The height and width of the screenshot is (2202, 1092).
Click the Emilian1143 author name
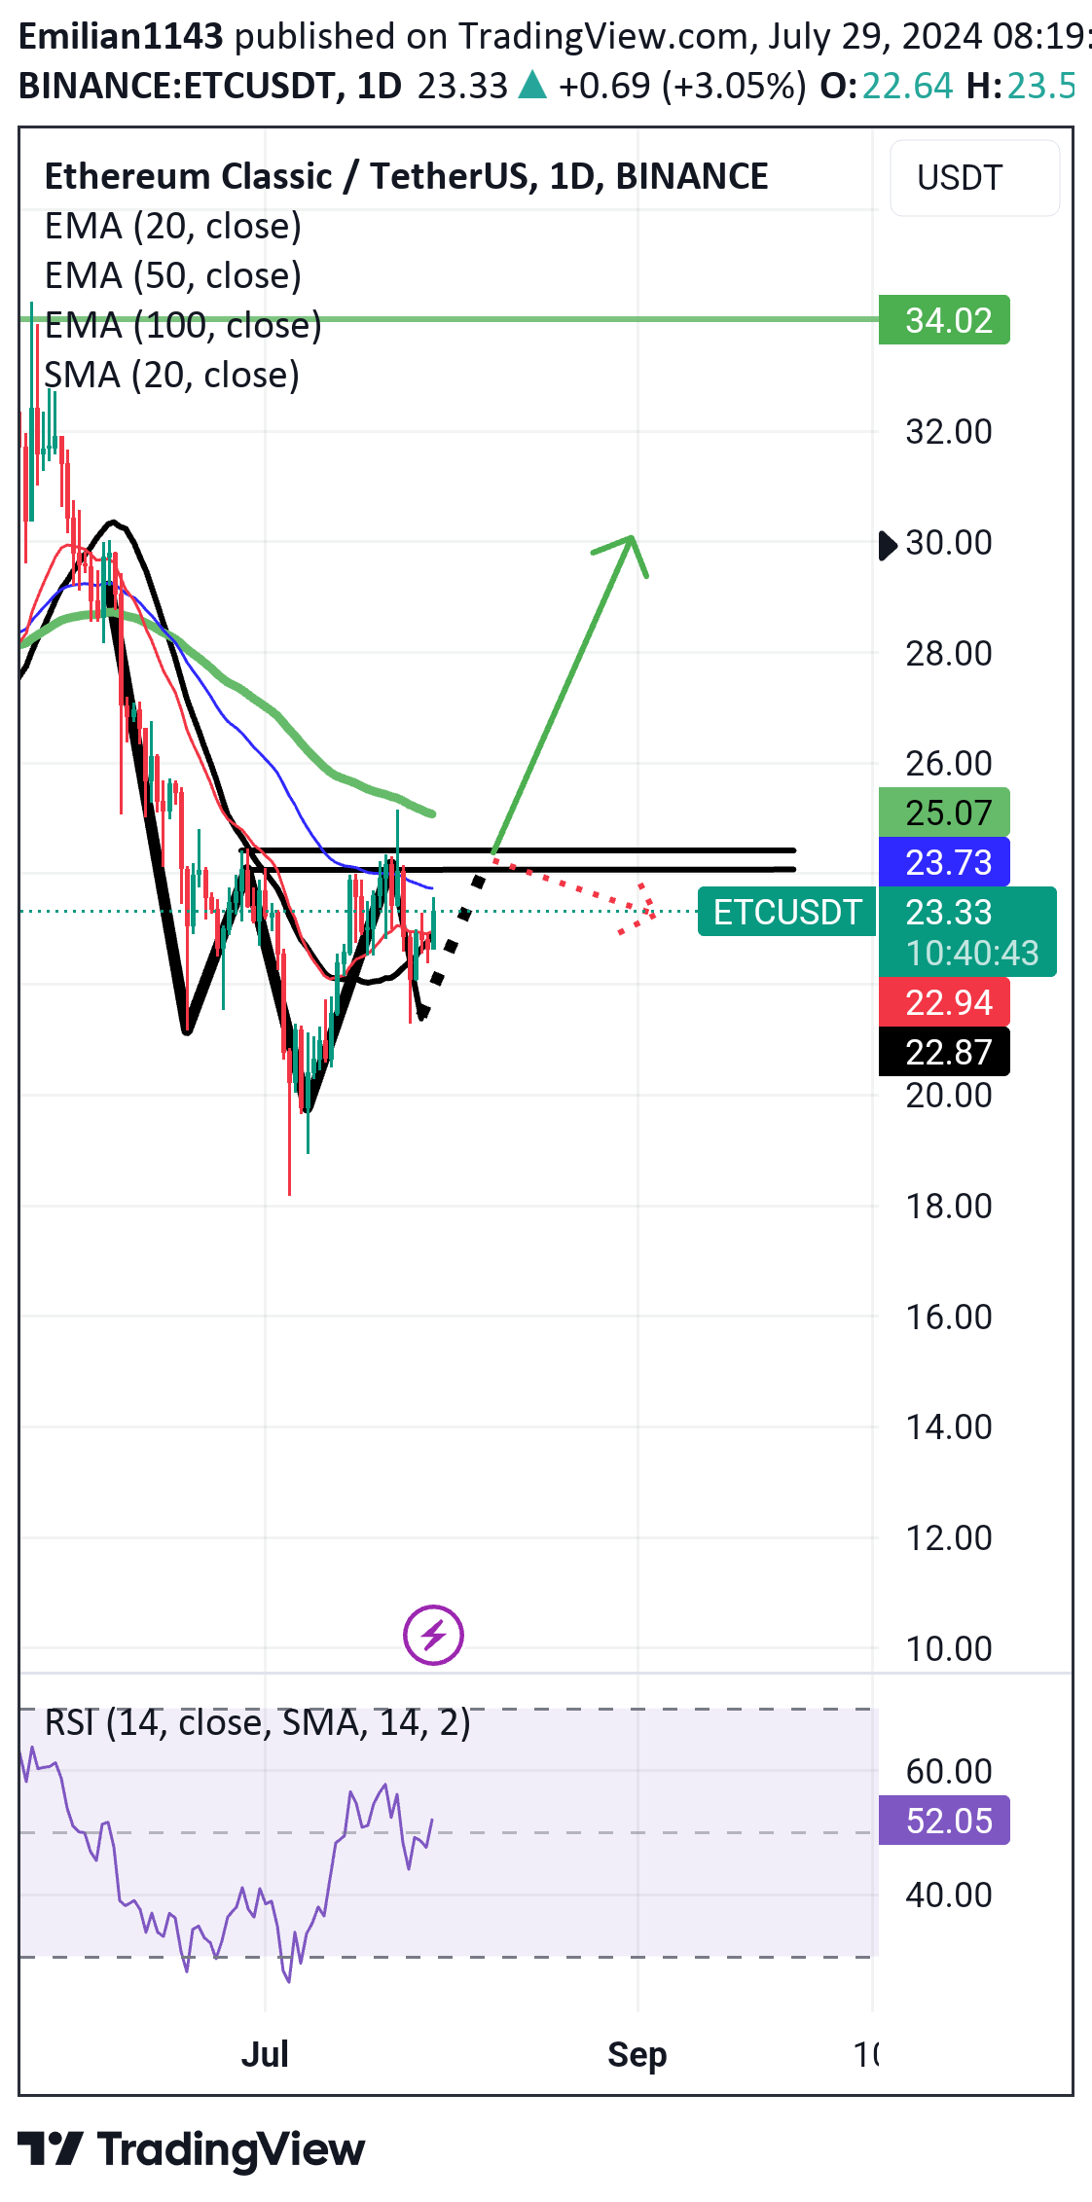[121, 36]
